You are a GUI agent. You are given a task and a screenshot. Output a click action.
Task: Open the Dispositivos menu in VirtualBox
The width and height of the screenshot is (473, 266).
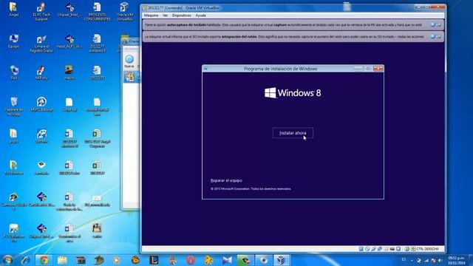click(181, 16)
